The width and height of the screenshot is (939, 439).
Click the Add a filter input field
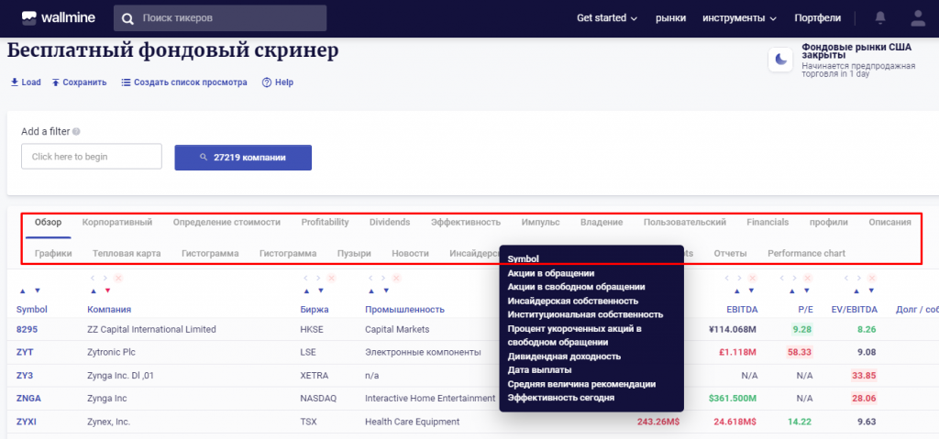91,157
